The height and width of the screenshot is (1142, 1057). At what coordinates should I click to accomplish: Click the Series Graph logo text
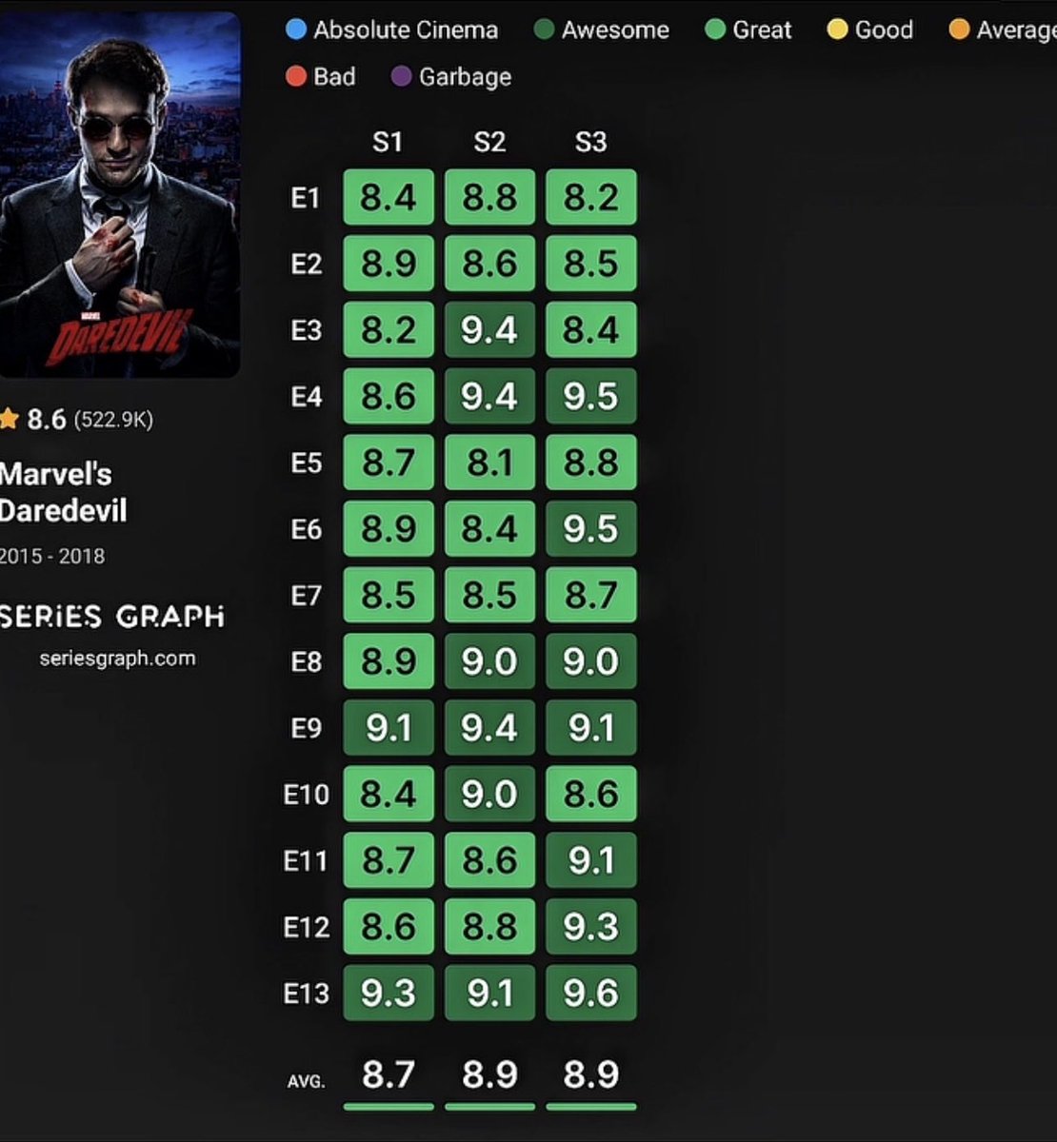tap(112, 617)
